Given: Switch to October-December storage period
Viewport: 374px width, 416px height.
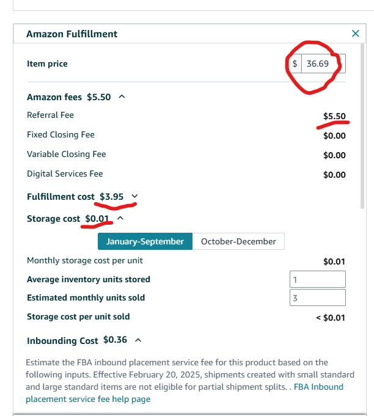Looking at the screenshot, I should tap(238, 241).
